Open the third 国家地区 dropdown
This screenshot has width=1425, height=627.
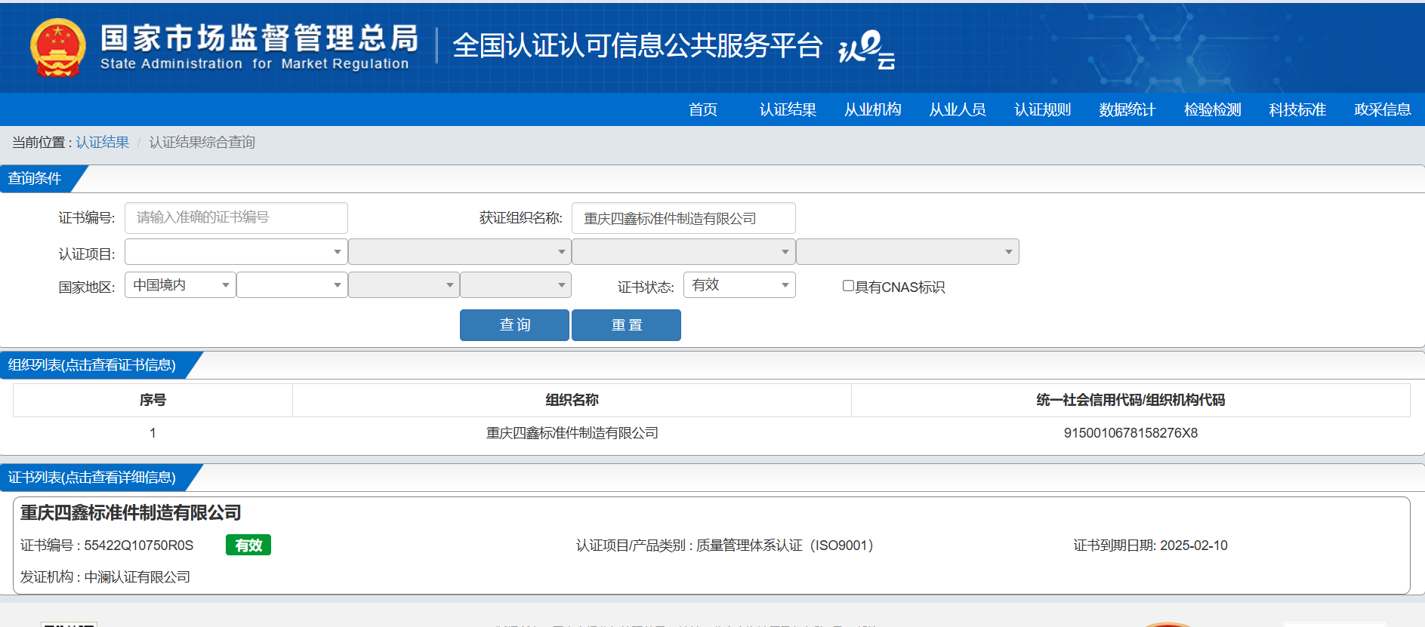coord(404,284)
